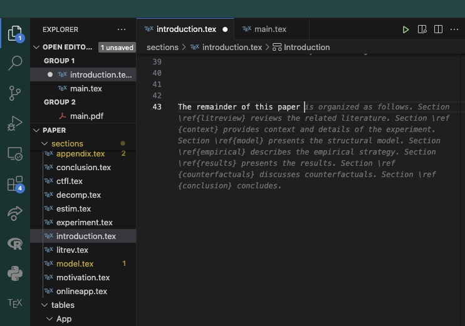Open editor More Actions ellipsis
Viewport: 465px width, 326px height.
coord(454,29)
